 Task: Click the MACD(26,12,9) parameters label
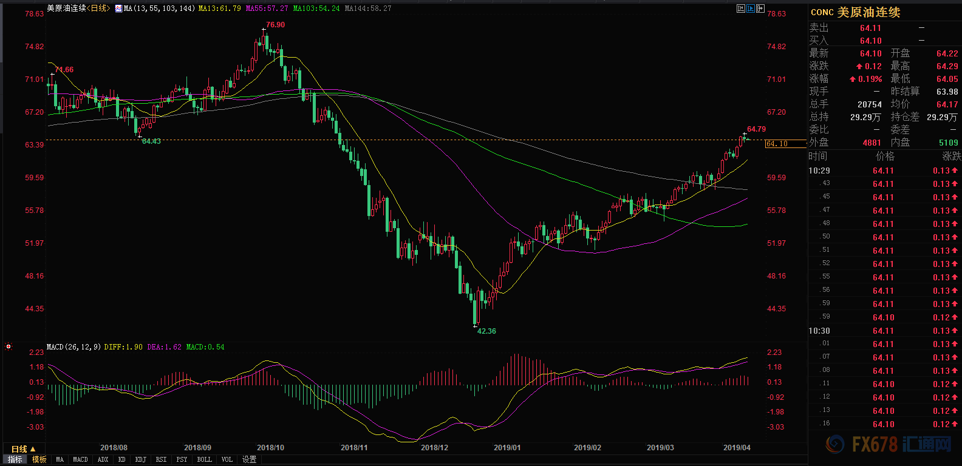(x=73, y=347)
